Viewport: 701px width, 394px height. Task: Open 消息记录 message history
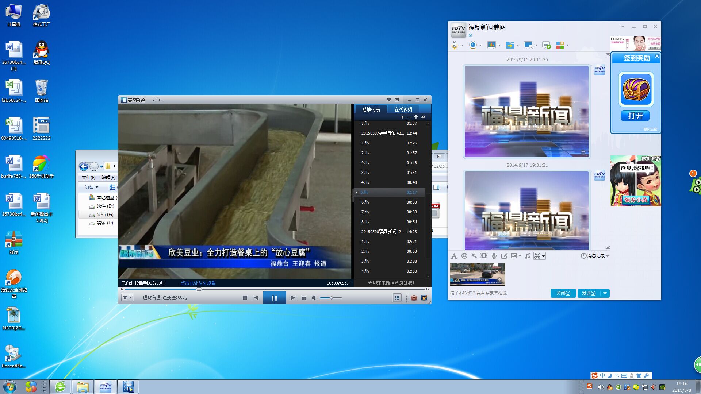point(595,256)
